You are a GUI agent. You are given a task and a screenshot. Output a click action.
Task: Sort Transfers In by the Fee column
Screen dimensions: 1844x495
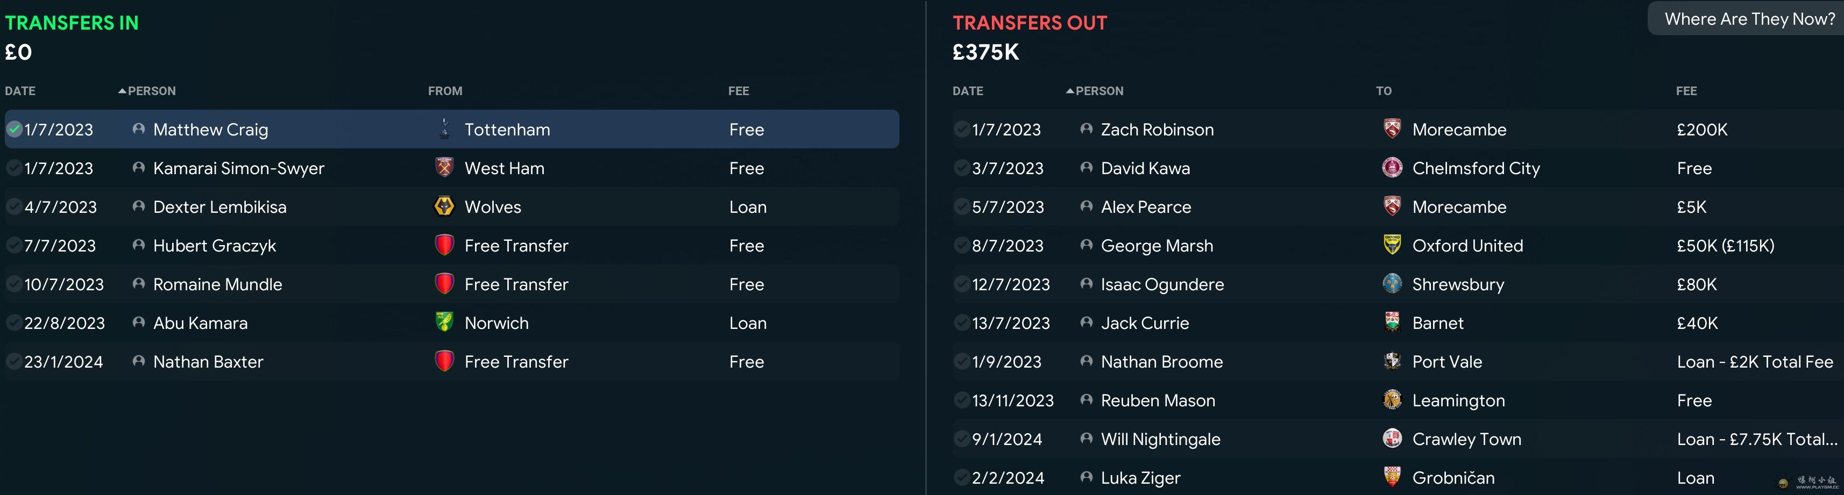point(738,91)
